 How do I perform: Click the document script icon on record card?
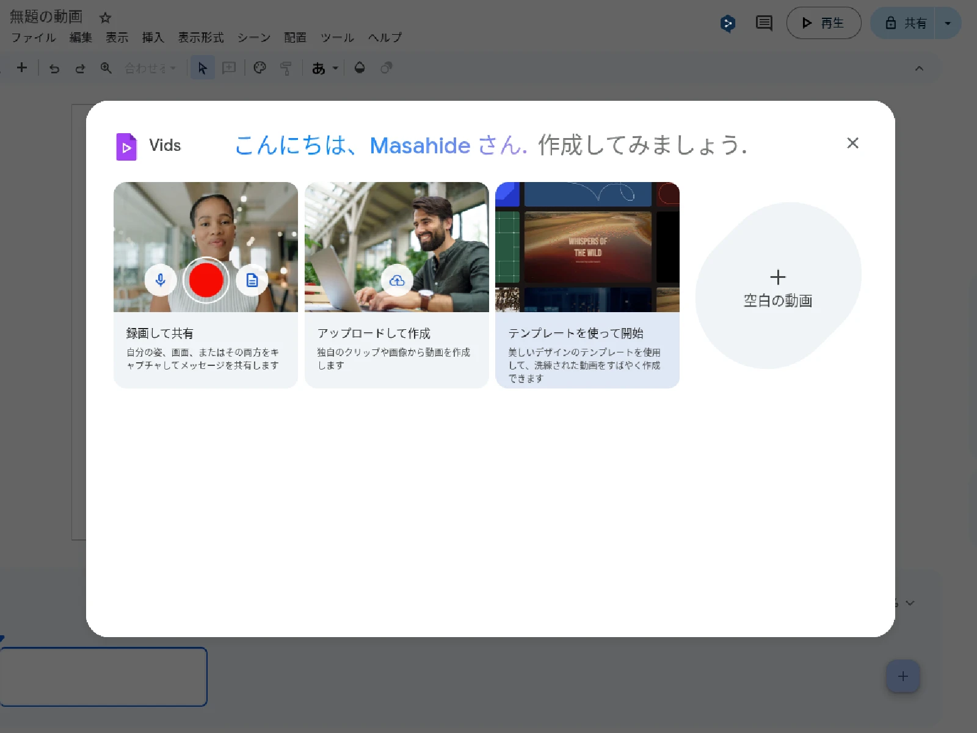click(252, 280)
